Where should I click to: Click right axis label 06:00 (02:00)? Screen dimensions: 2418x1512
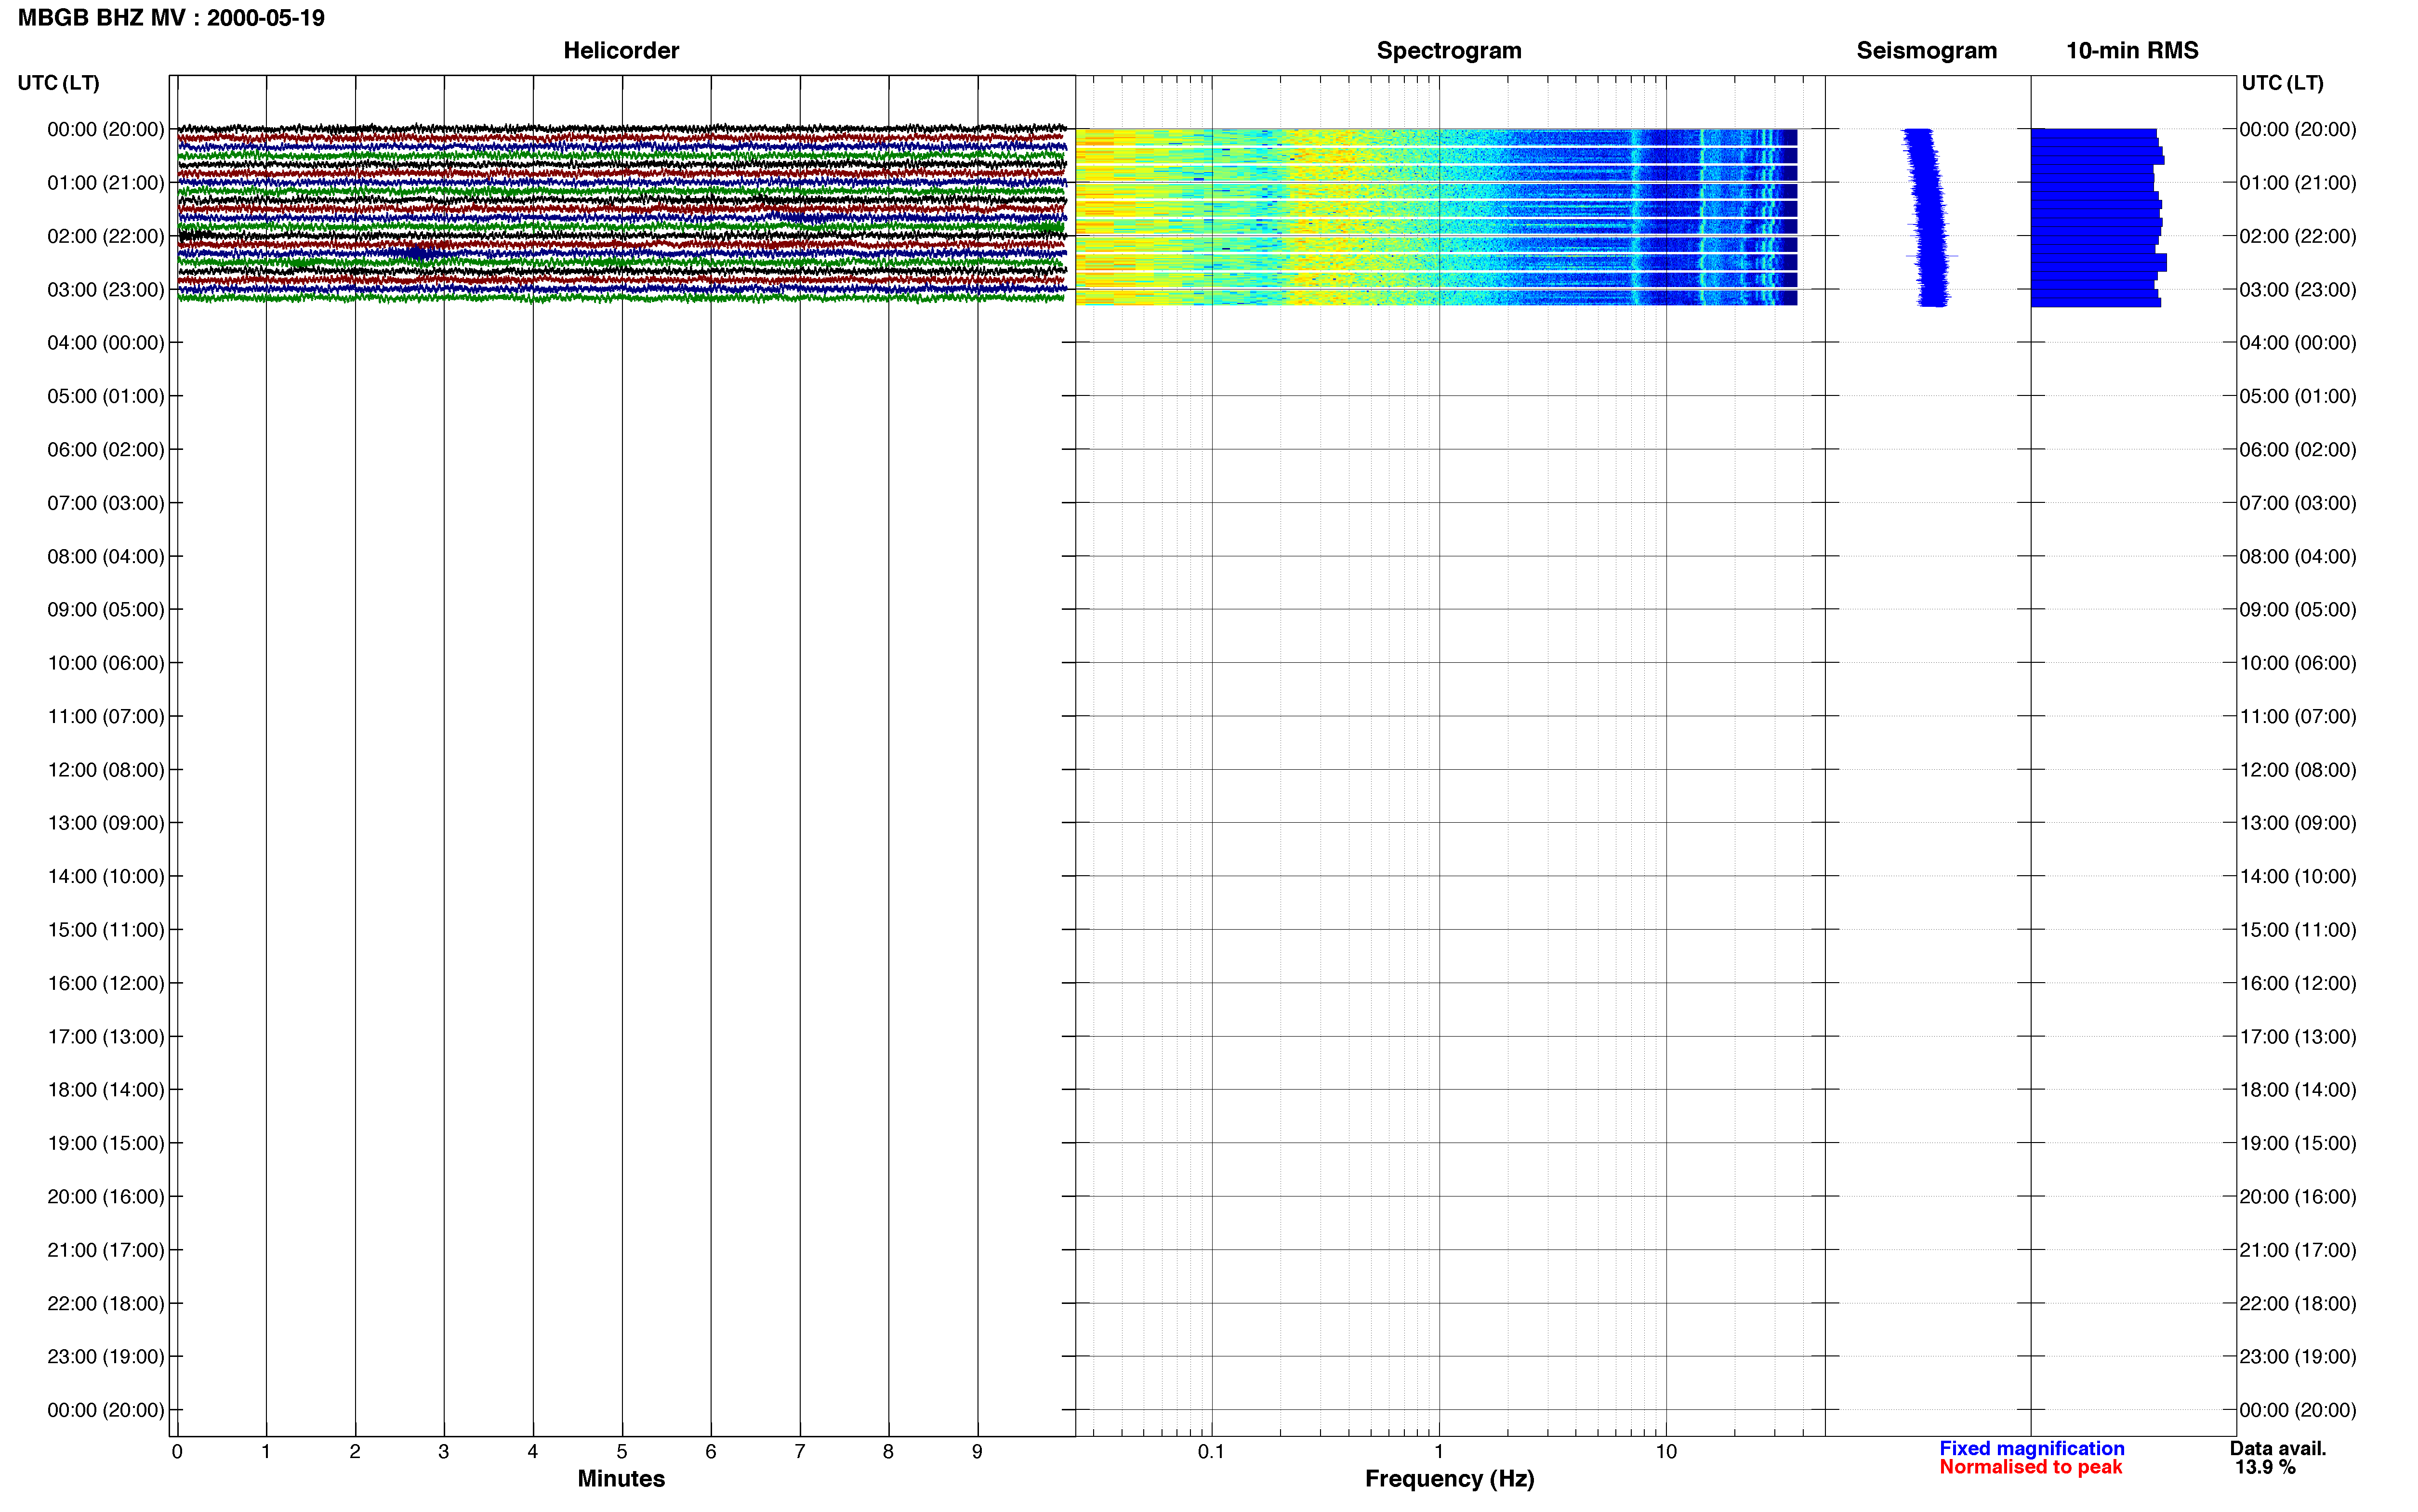click(2298, 450)
